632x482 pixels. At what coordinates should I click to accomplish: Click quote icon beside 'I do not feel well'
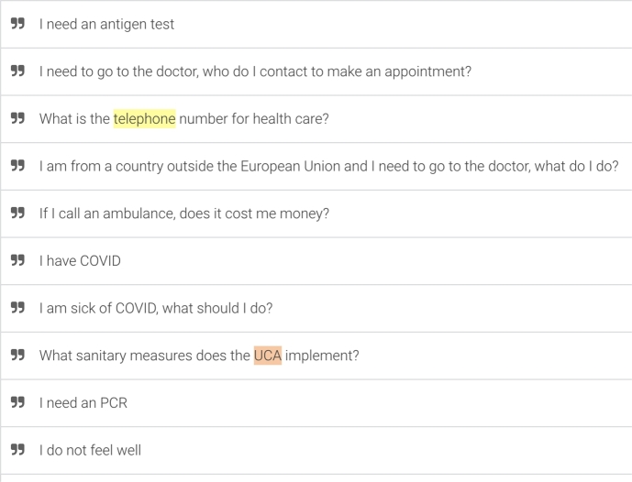[17, 450]
